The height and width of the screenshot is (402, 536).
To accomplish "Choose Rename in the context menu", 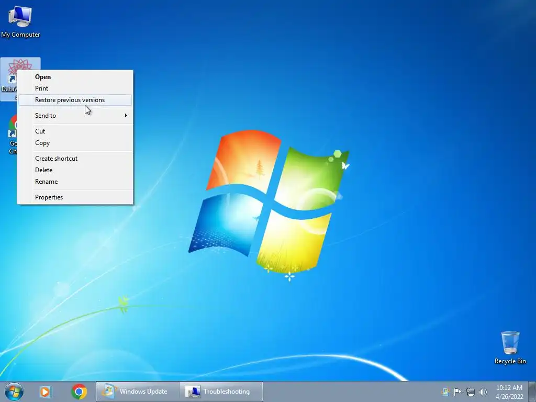I will (75, 182).
